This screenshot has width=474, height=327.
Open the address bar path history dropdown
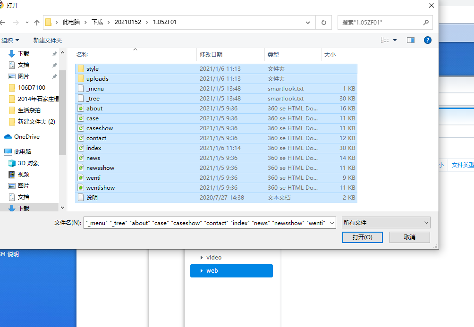pos(308,22)
